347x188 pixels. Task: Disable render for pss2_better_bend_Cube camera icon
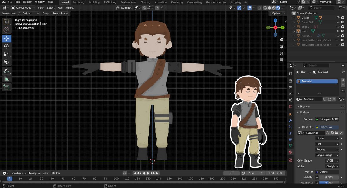click(343, 40)
